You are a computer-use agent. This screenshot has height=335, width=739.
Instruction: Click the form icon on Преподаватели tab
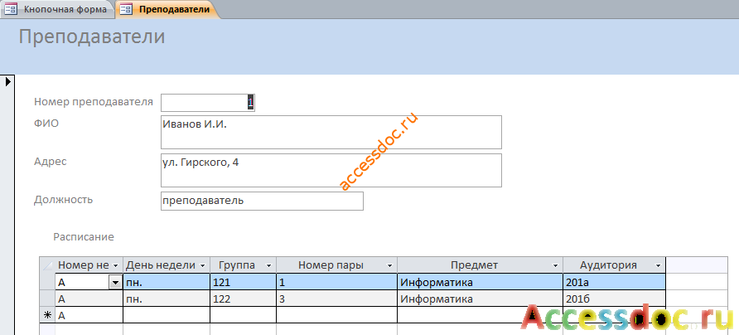pyautogui.click(x=126, y=9)
